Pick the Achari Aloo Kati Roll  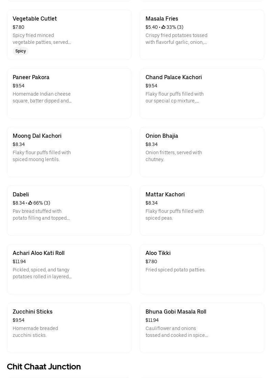pyautogui.click(x=69, y=269)
